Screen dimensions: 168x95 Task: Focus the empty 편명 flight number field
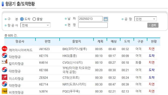click(x=93, y=25)
